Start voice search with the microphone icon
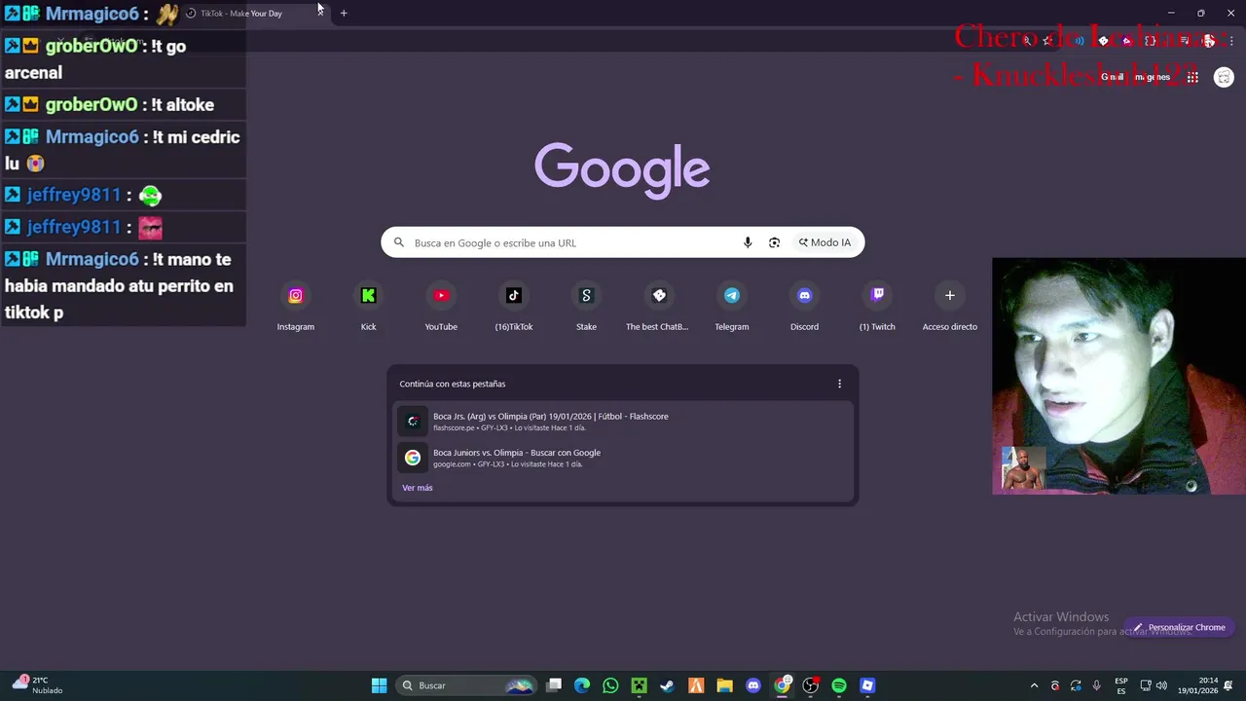The image size is (1246, 701). point(748,242)
